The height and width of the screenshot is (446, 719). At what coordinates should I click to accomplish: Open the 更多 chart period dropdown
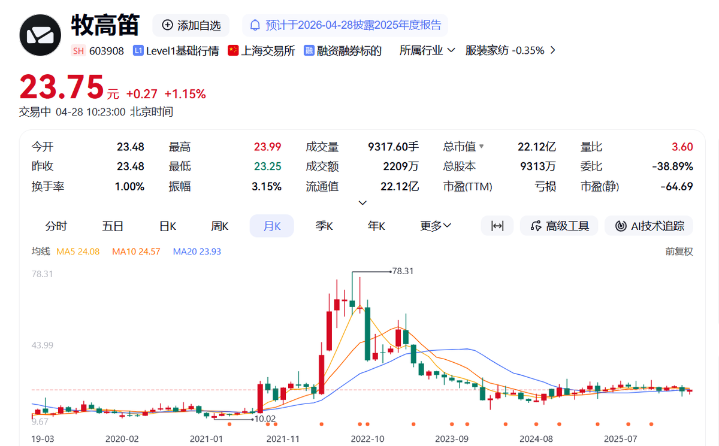[x=436, y=226]
